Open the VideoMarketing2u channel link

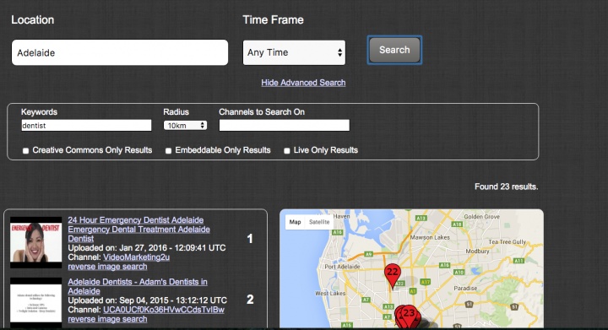coord(136,257)
